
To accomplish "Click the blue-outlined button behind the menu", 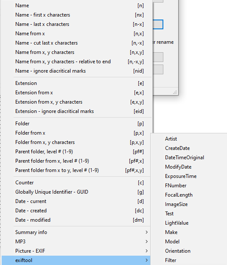I will (158, 25).
